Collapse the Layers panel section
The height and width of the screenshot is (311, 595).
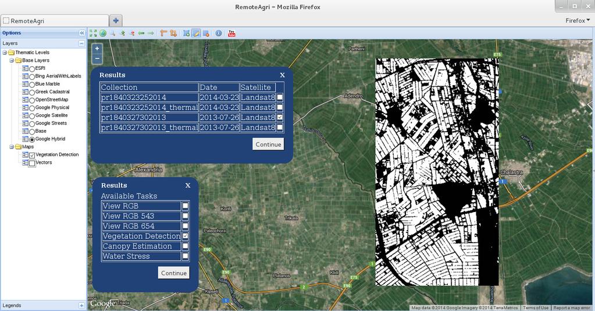81,43
